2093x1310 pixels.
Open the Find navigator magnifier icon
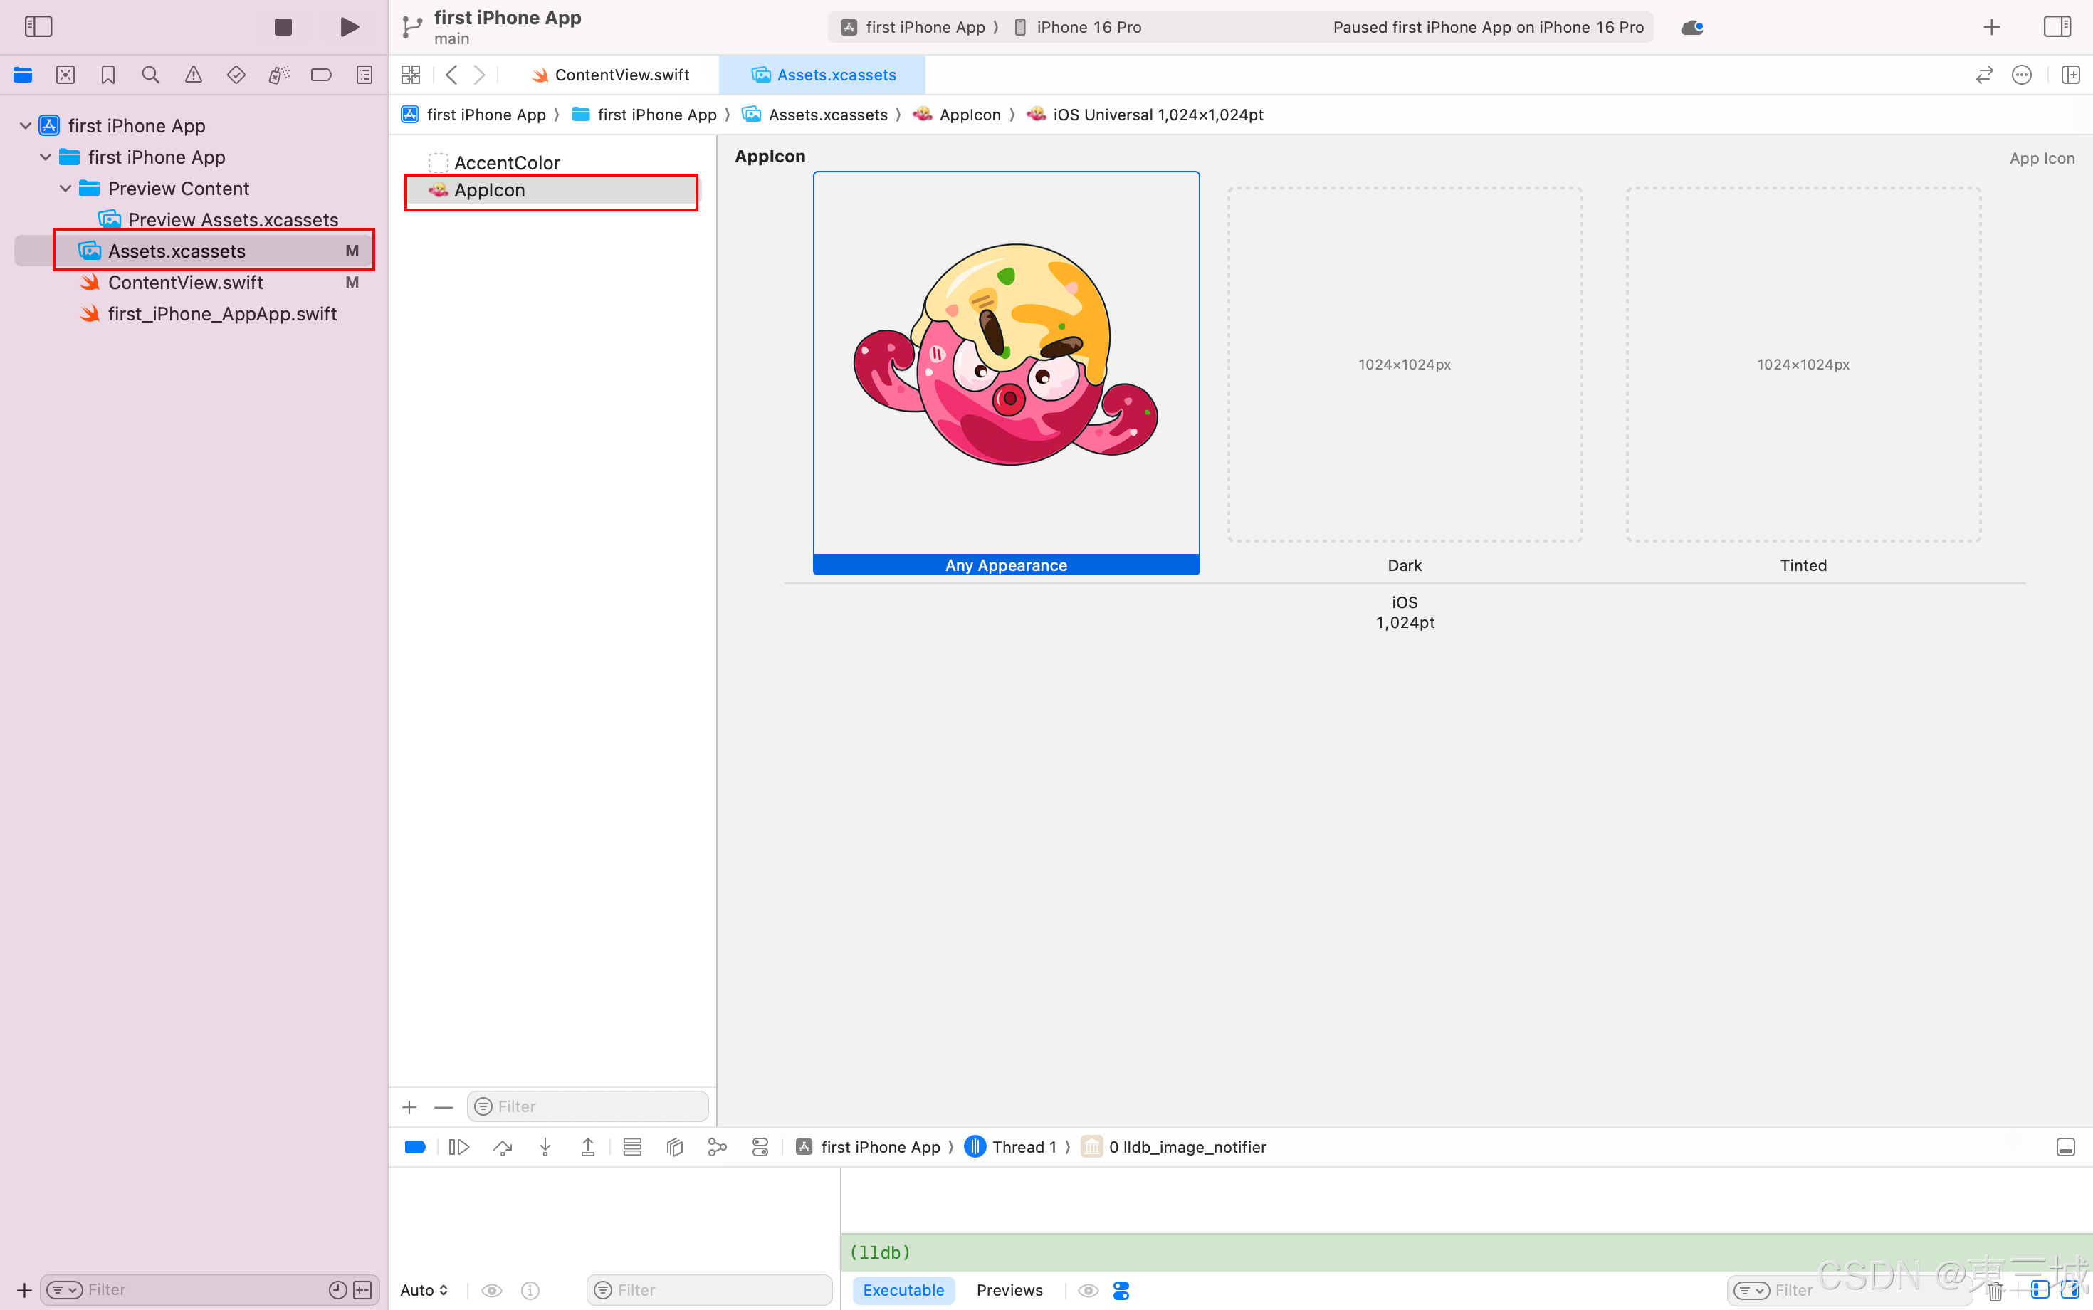tap(151, 75)
